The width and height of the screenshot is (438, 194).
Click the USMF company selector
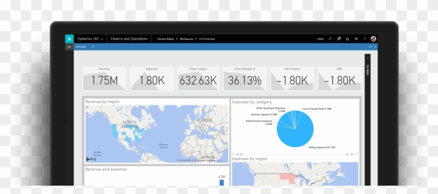click(320, 39)
